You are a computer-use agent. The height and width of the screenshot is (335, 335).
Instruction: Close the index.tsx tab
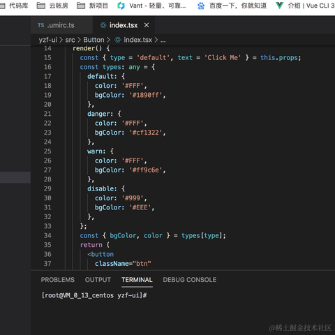point(147,25)
